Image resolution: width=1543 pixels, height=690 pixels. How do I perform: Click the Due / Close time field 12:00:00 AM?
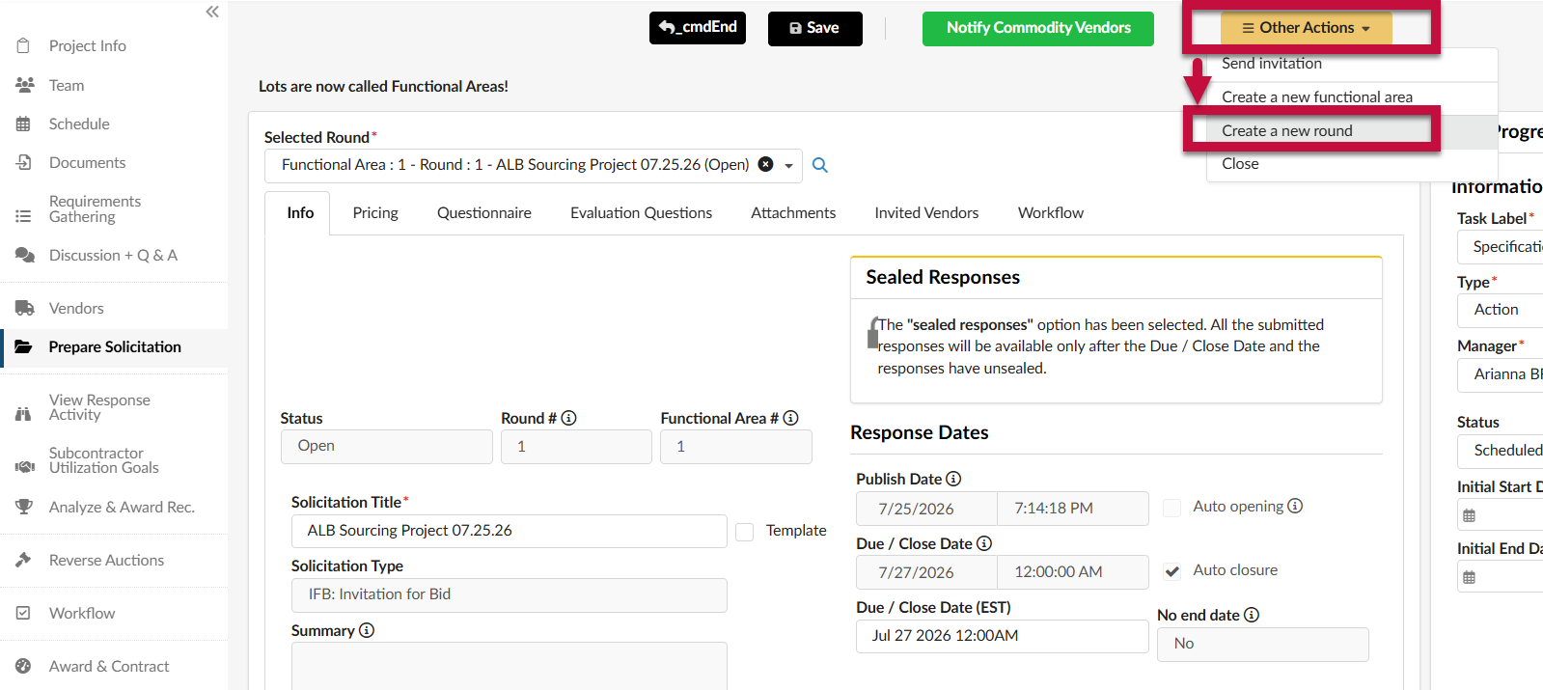click(1072, 572)
